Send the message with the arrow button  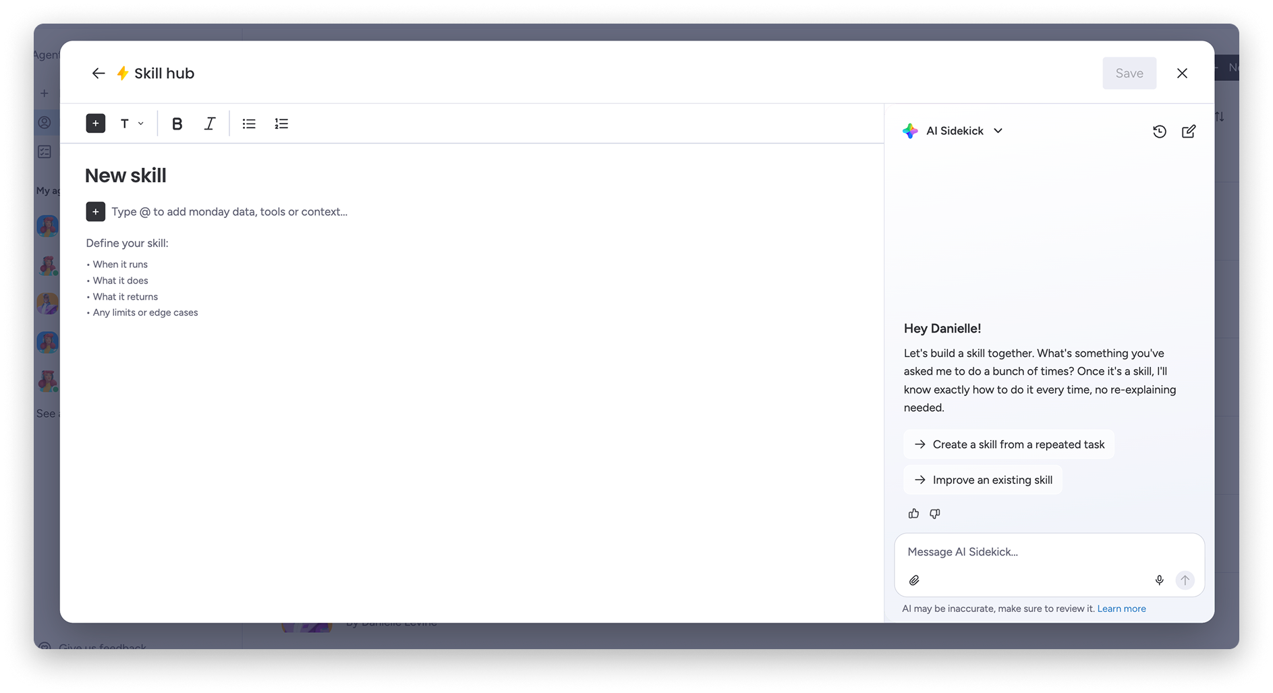1185,580
